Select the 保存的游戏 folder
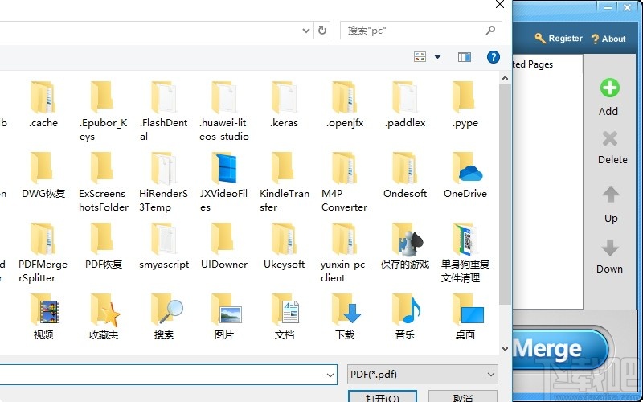The height and width of the screenshot is (402, 643). (x=405, y=247)
